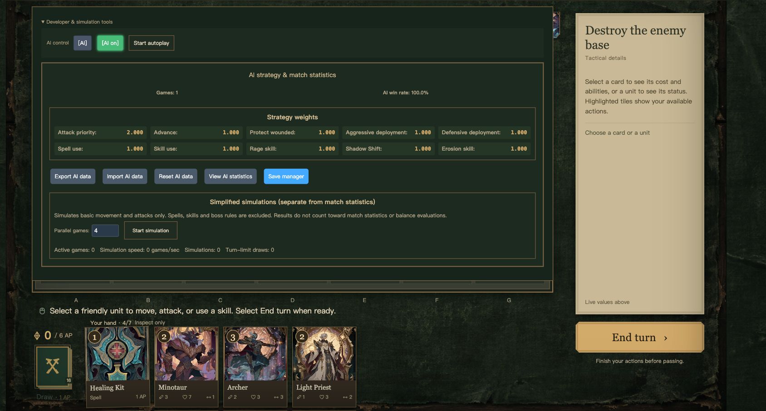Start simulation
The width and height of the screenshot is (766, 411).
[x=151, y=230]
